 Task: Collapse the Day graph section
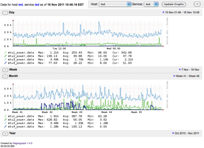(5, 12)
